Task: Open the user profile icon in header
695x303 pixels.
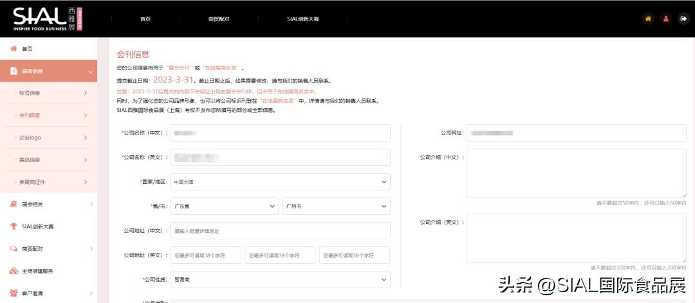Action: pos(665,19)
